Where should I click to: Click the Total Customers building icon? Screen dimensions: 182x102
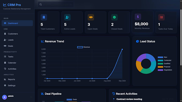tap(44, 17)
